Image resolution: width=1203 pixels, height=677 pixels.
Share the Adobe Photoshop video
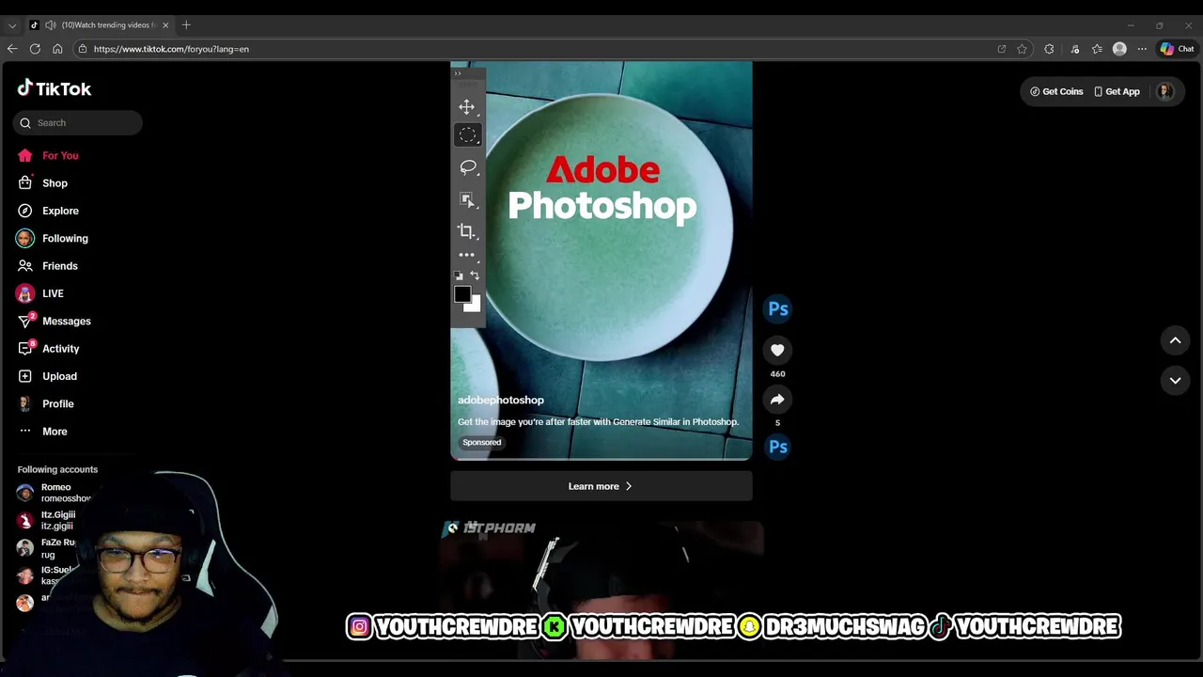pyautogui.click(x=777, y=400)
